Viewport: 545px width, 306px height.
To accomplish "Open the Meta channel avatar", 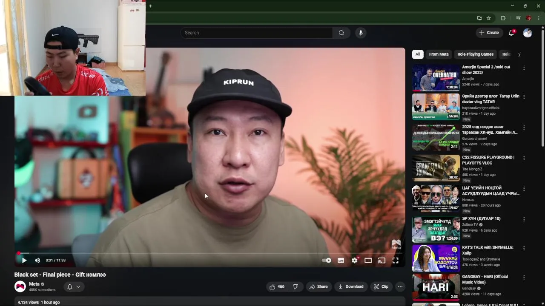I will [x=20, y=286].
